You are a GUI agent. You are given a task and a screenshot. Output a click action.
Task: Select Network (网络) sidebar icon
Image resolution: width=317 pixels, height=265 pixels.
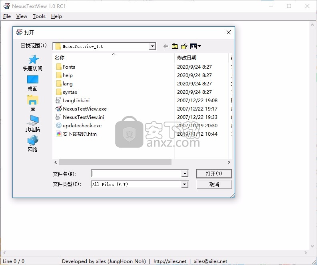[33, 144]
